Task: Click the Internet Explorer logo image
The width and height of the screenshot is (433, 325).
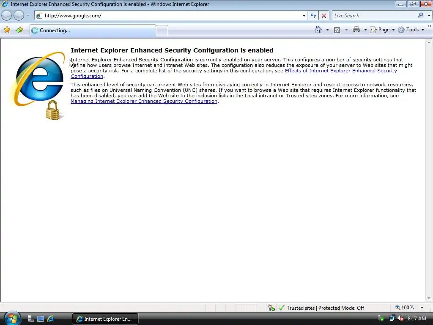Action: (x=38, y=85)
